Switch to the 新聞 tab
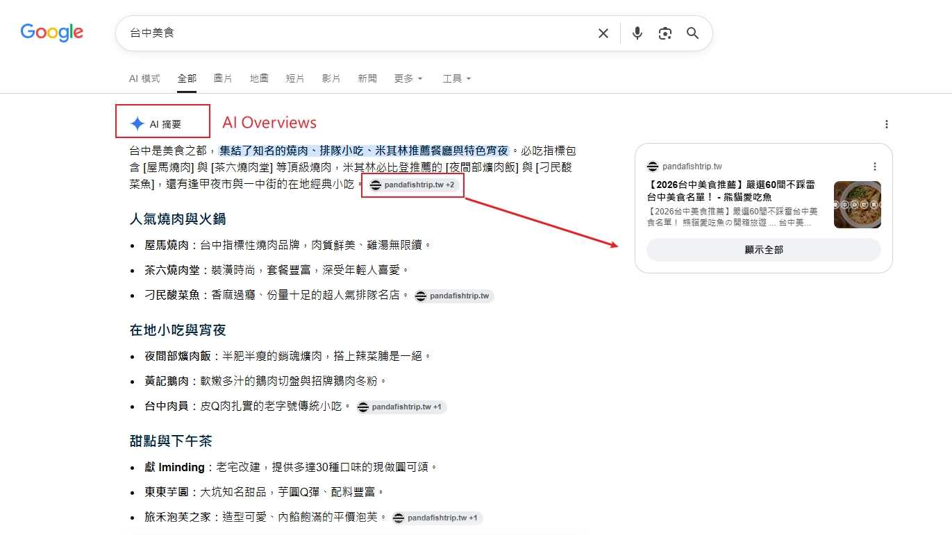Screen dimensions: 952x535 coord(367,78)
